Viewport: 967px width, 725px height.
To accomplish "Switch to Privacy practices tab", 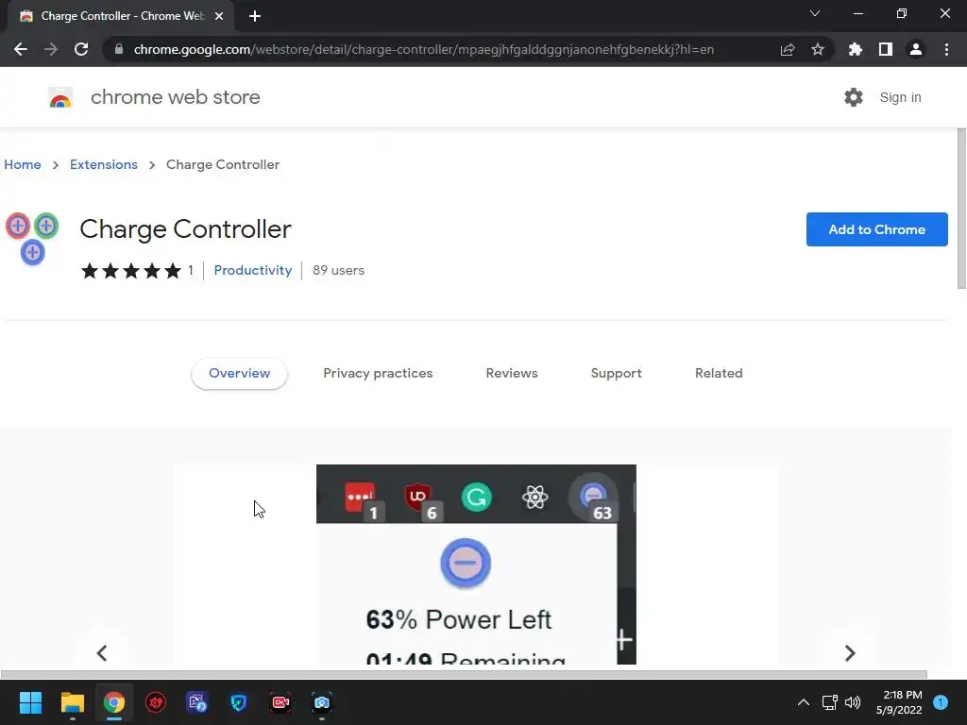I will pyautogui.click(x=378, y=374).
